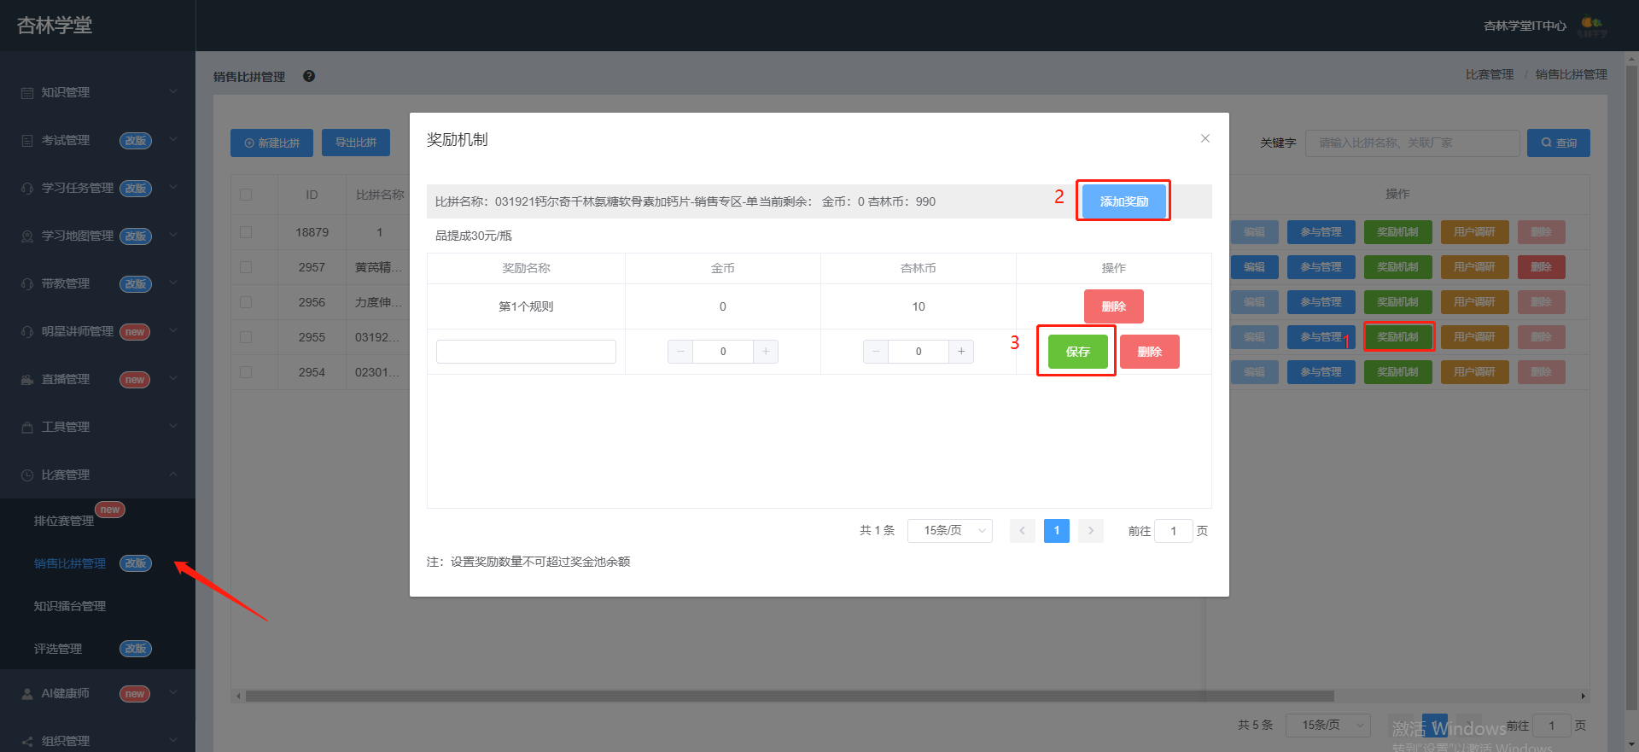
Task: Open the dialog's 15条/页 page size dropdown
Action: tap(950, 531)
